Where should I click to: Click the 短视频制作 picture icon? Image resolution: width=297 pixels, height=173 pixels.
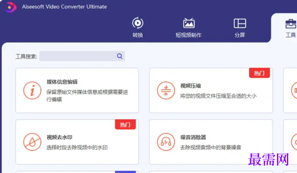[189, 23]
